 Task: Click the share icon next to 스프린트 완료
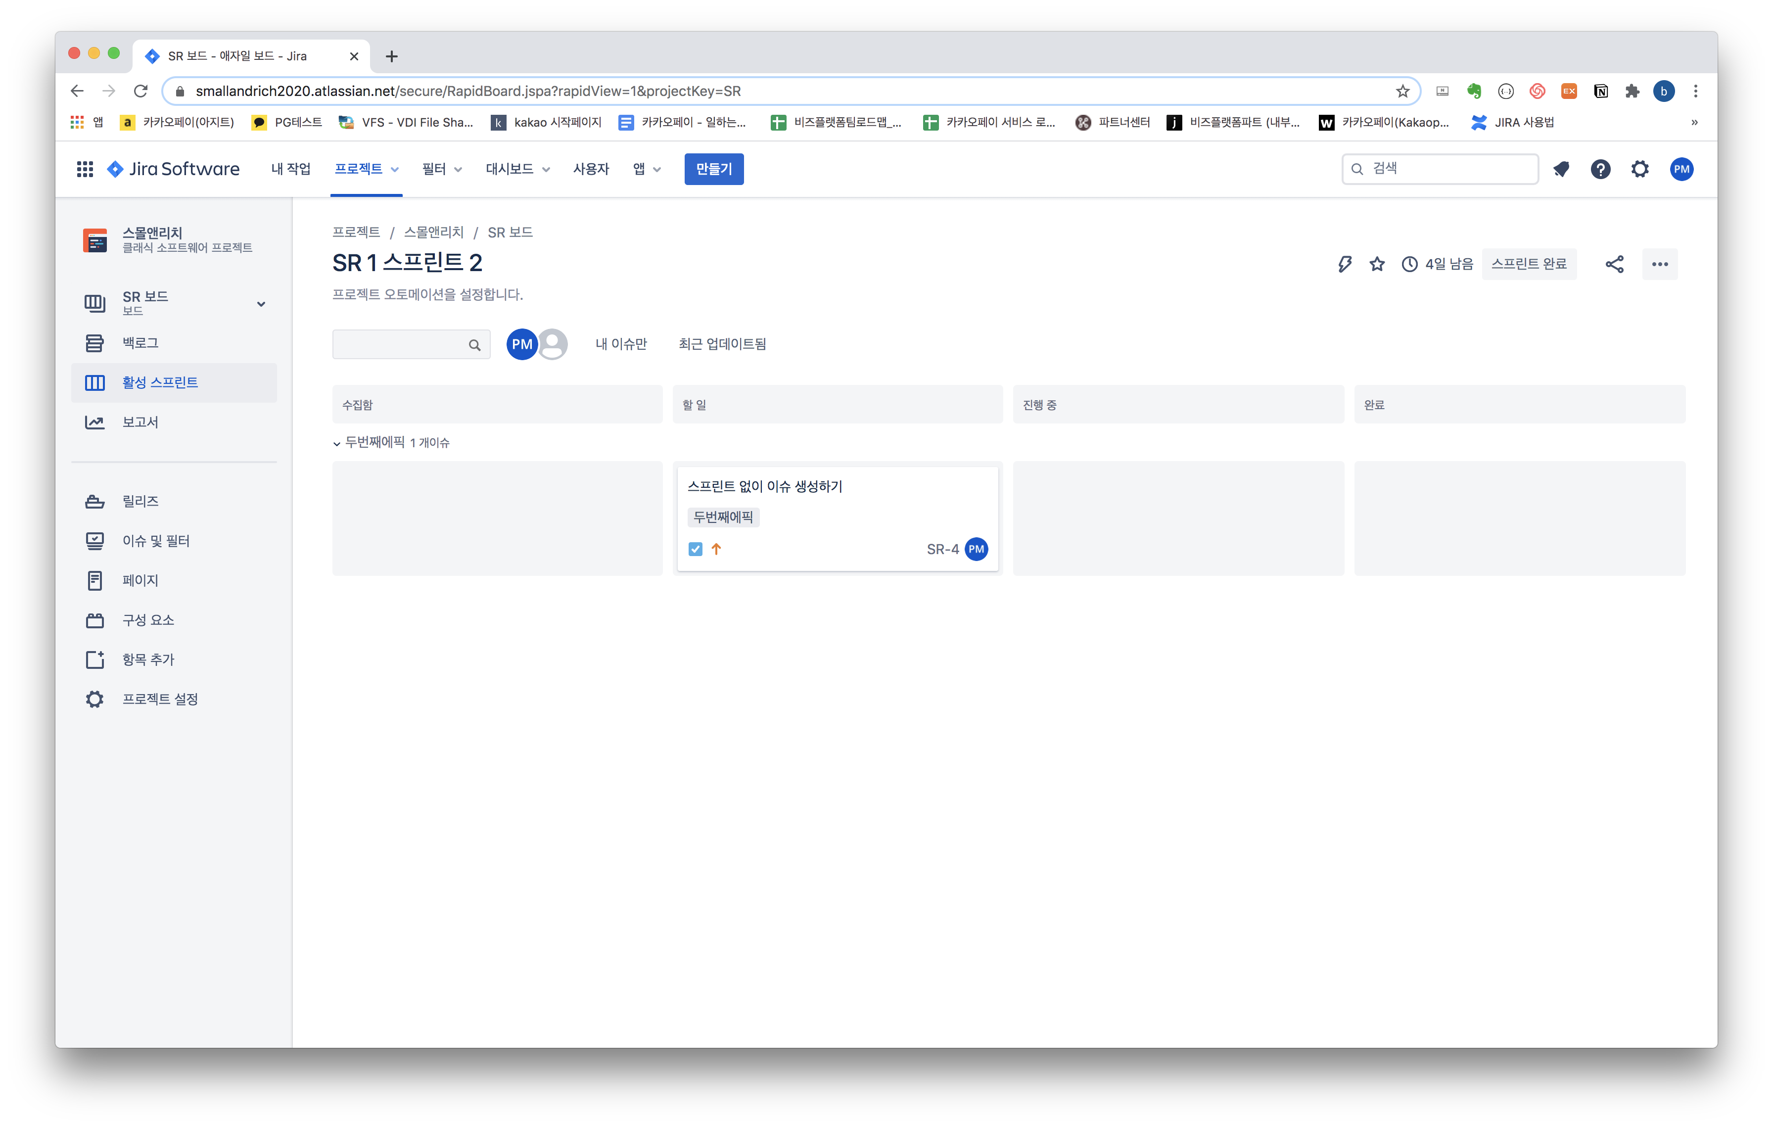pos(1614,264)
